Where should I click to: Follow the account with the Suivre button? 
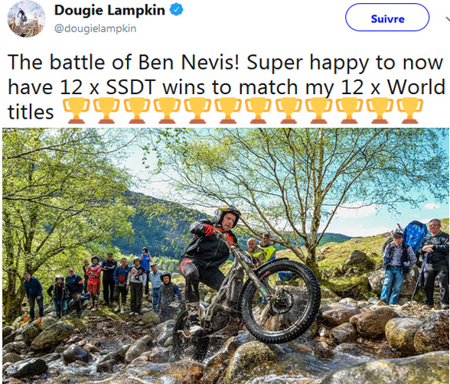click(x=387, y=18)
